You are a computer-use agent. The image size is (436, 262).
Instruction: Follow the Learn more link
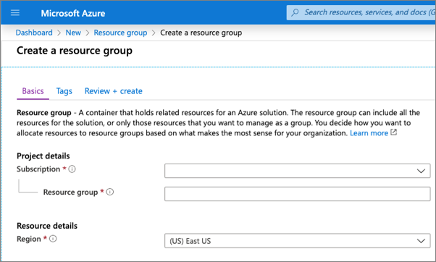click(369, 133)
